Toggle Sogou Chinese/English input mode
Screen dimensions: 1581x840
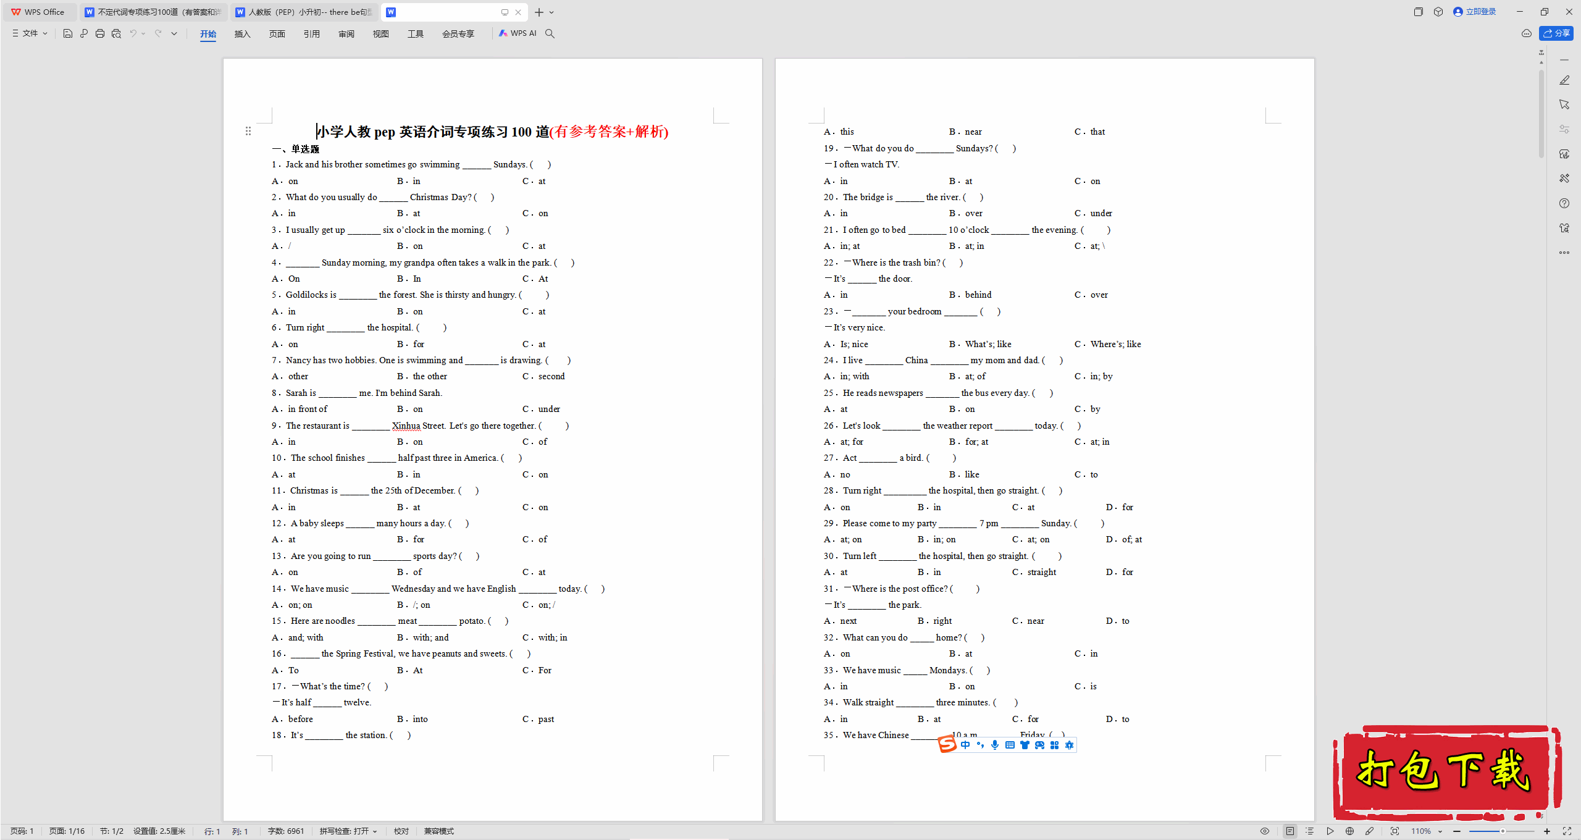pyautogui.click(x=965, y=745)
